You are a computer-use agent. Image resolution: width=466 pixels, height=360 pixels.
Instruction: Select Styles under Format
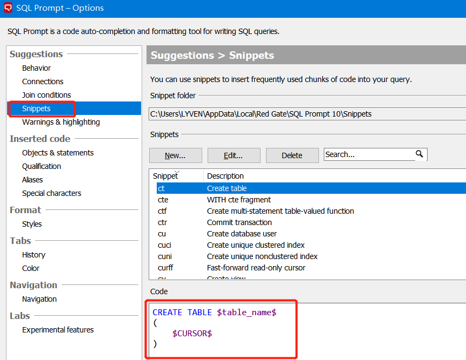(31, 223)
